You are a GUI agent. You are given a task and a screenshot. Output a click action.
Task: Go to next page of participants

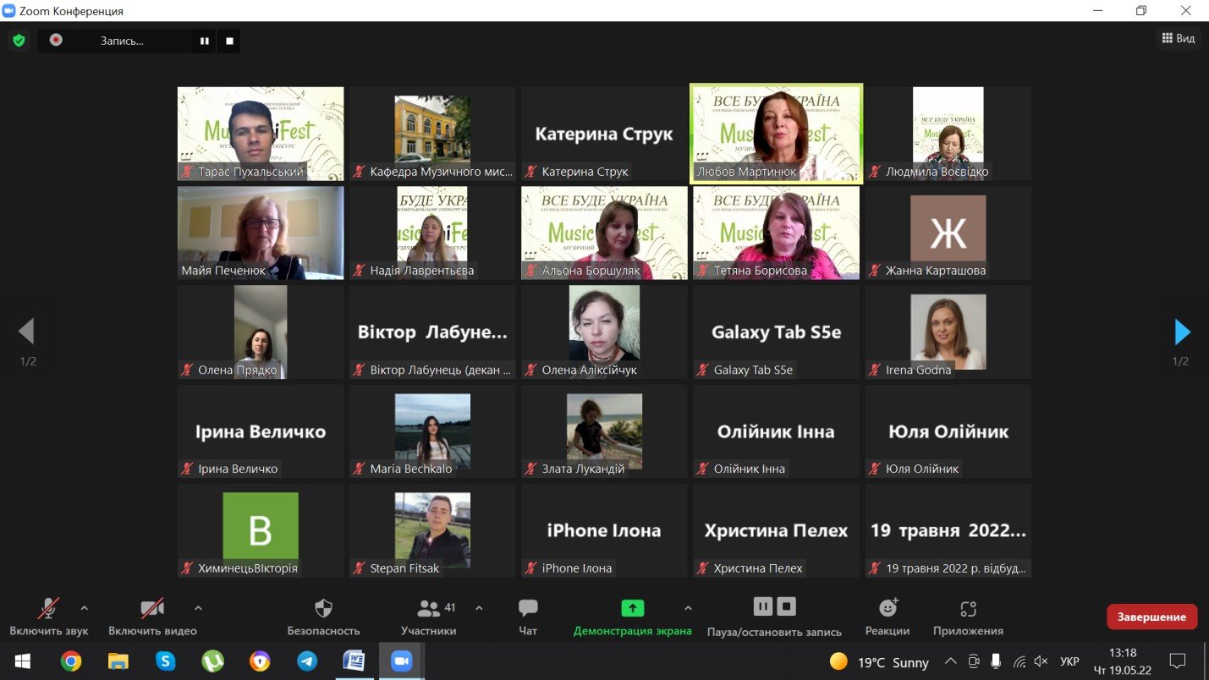click(x=1182, y=332)
